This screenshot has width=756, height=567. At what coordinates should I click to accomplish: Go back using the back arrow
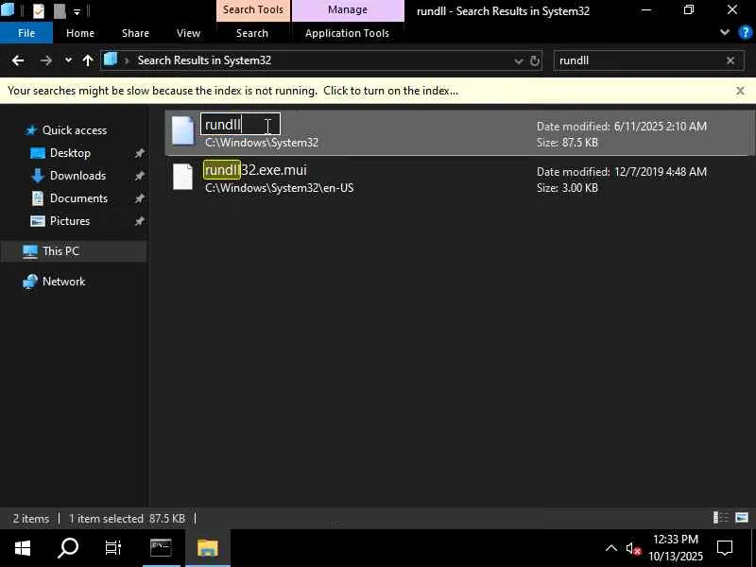(18, 60)
